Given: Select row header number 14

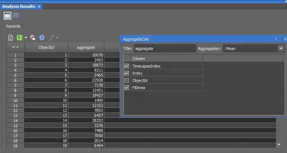Looking at the screenshot, I should [x=15, y=121].
